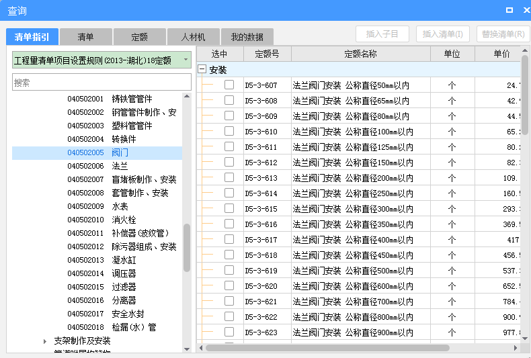Click the 插入子目 button
This screenshot has width=531, height=358.
382,34
